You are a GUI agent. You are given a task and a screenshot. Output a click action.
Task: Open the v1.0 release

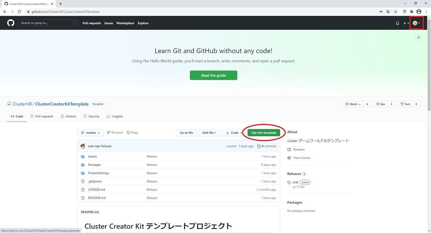[295, 182]
